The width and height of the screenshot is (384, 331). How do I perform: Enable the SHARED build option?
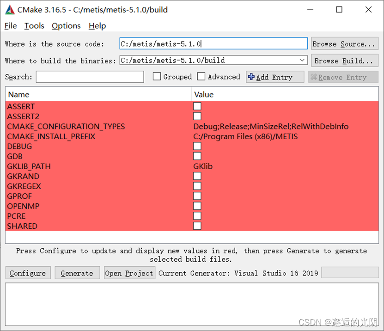(x=197, y=226)
